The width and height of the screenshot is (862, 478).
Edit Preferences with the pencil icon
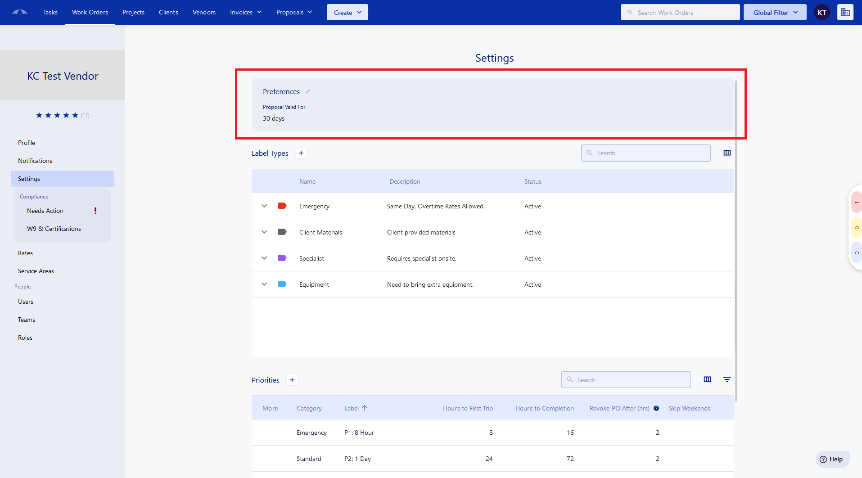coord(308,91)
